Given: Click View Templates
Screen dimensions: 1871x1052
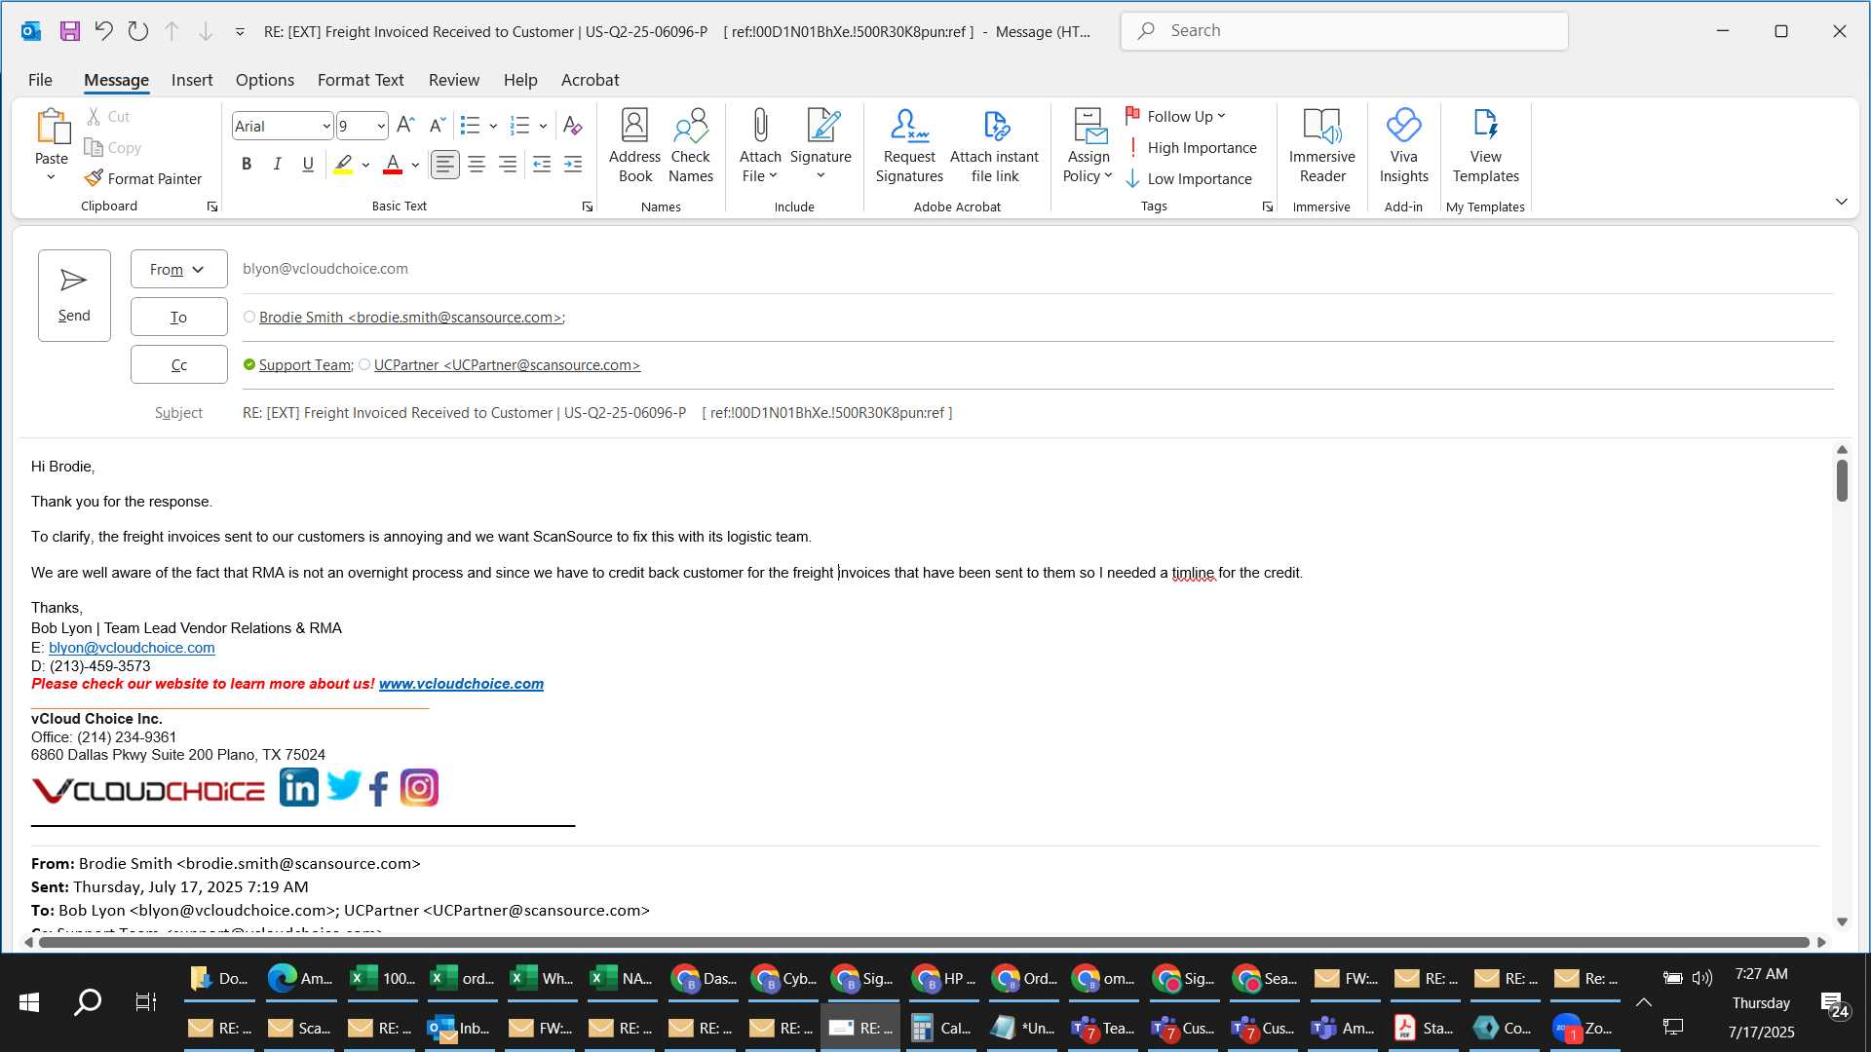Looking at the screenshot, I should 1485,146.
